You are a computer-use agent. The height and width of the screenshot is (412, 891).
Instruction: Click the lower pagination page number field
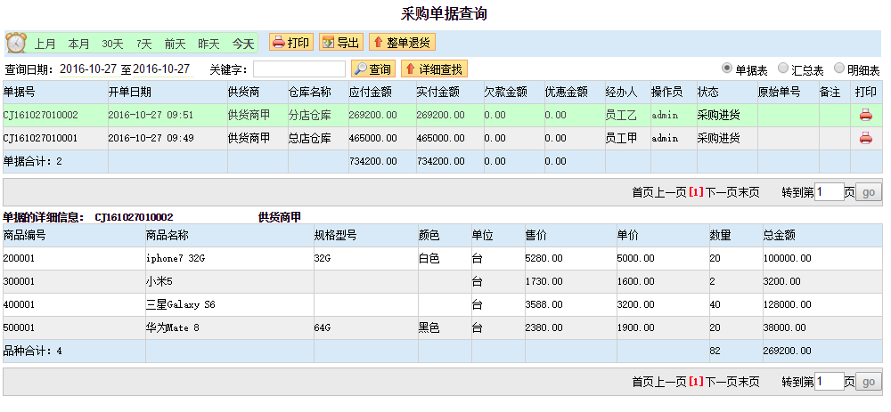point(829,382)
